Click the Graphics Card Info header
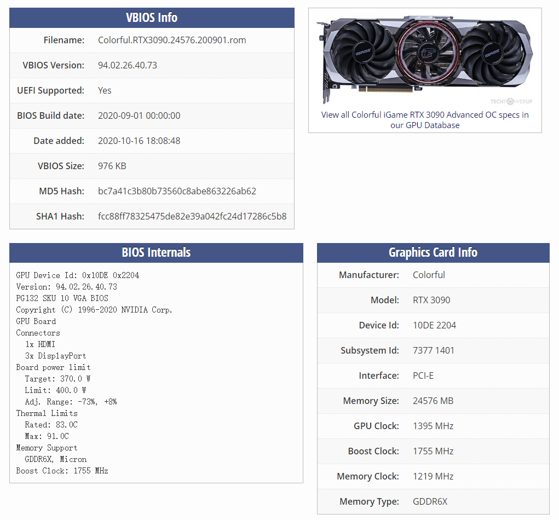Screen dimensions: 559x520 pyautogui.click(x=433, y=253)
